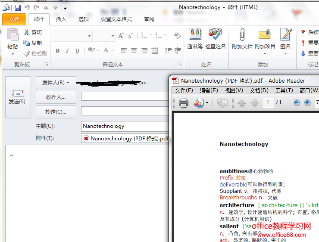Justify text alignment icon
This screenshot has height=242, width=319.
coord(154,50)
